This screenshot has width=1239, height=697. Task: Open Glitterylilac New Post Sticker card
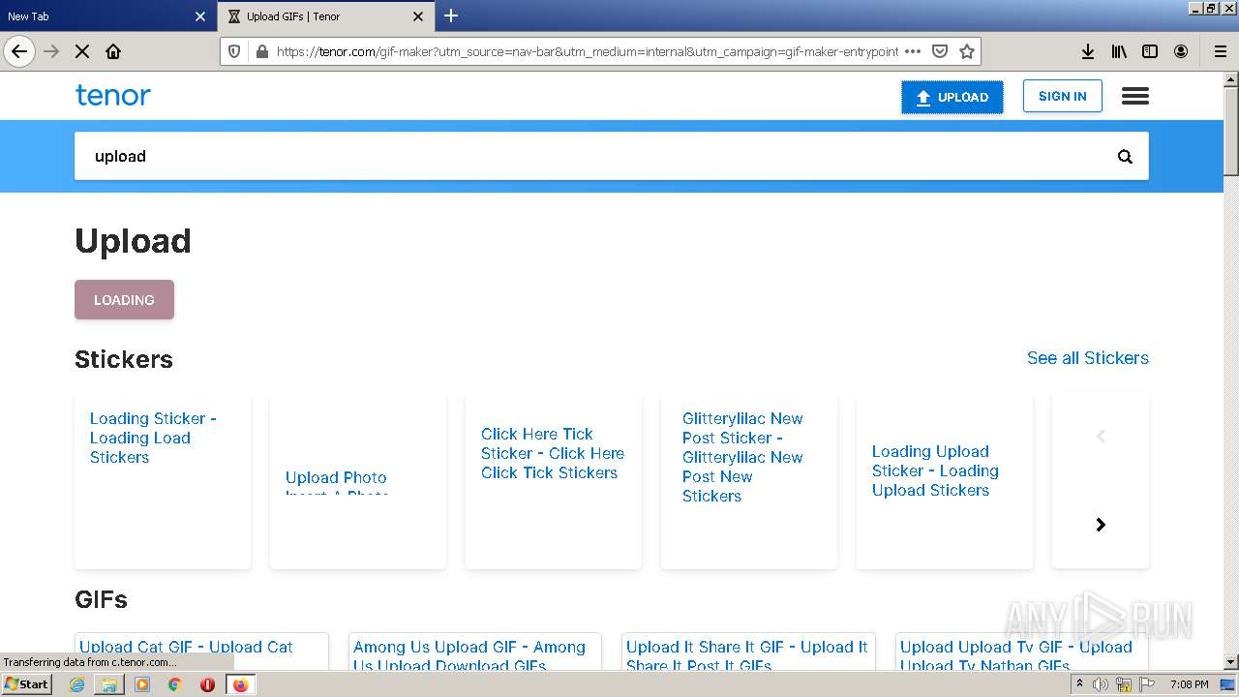[x=749, y=481]
